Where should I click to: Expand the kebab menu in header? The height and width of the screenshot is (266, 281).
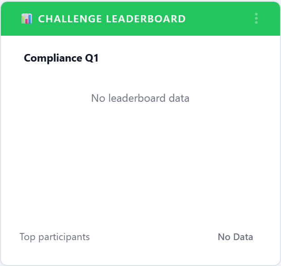(x=256, y=18)
